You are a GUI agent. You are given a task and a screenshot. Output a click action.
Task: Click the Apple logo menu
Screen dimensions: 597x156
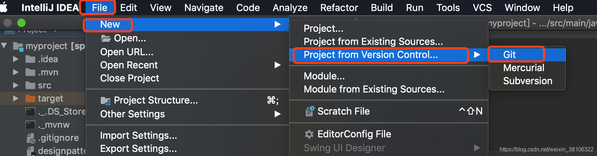pos(4,7)
